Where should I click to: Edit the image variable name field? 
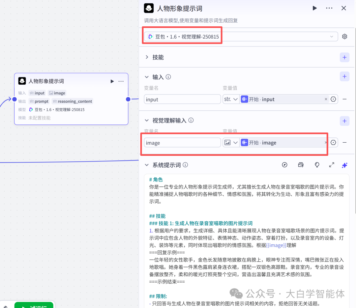click(x=182, y=143)
